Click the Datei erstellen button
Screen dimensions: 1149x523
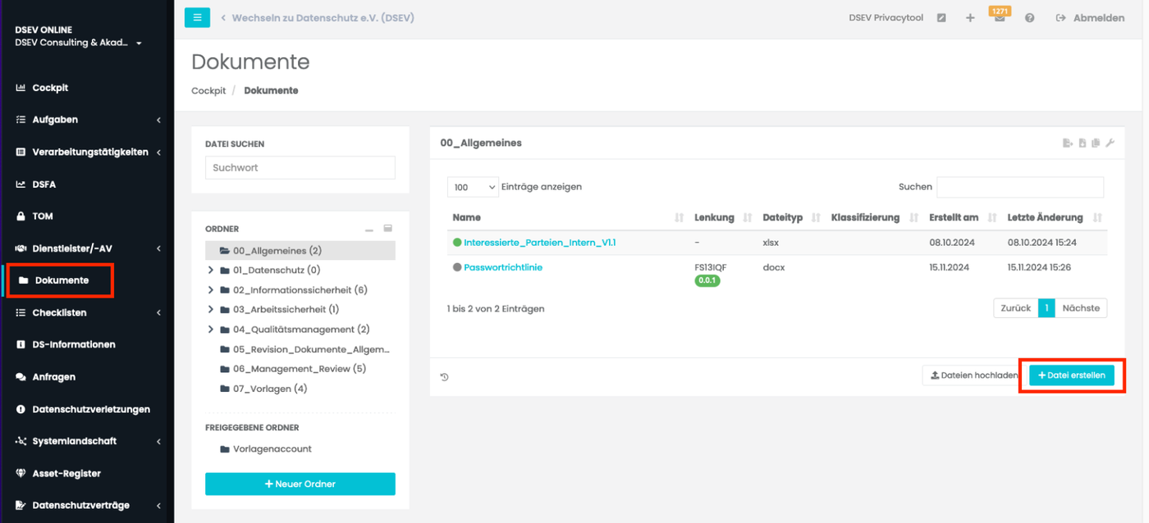click(x=1071, y=375)
